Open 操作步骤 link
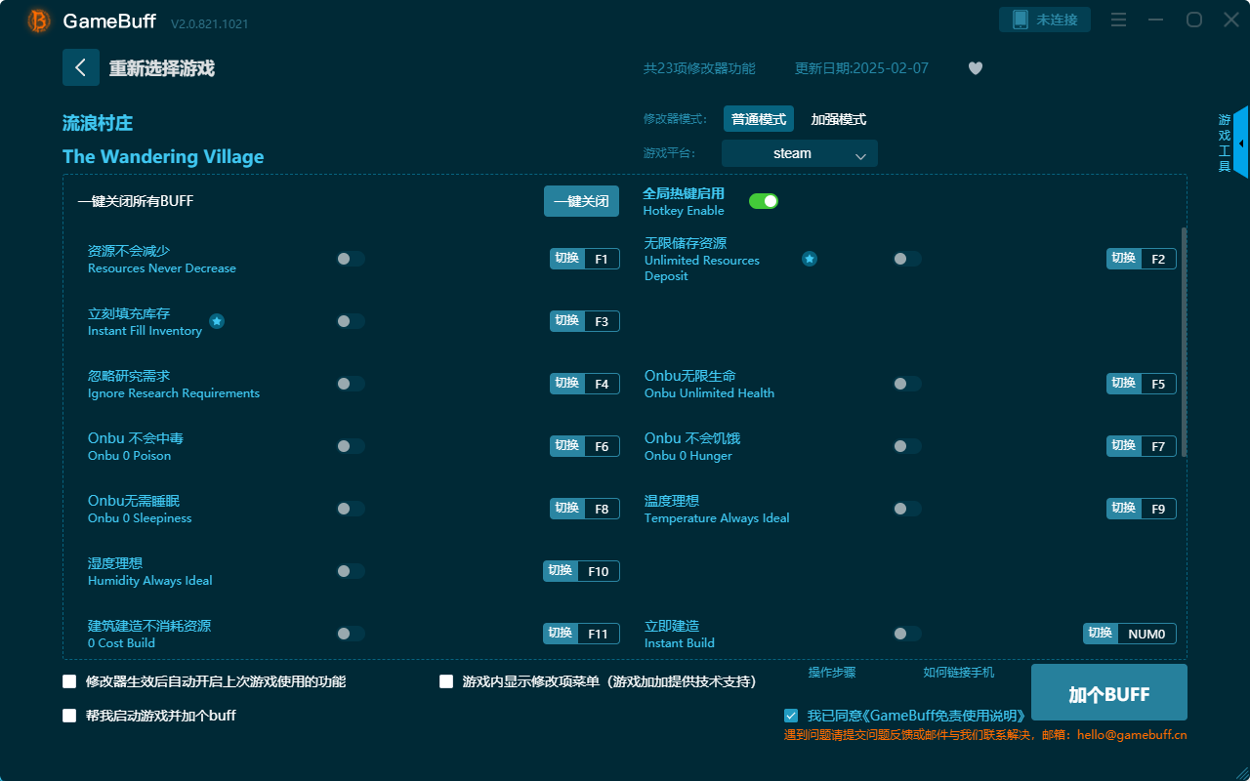This screenshot has height=781, width=1250. [832, 673]
